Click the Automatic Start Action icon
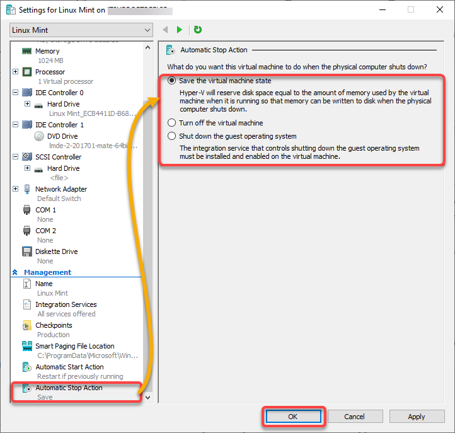Viewport: 455px width, 433px height. [27, 367]
